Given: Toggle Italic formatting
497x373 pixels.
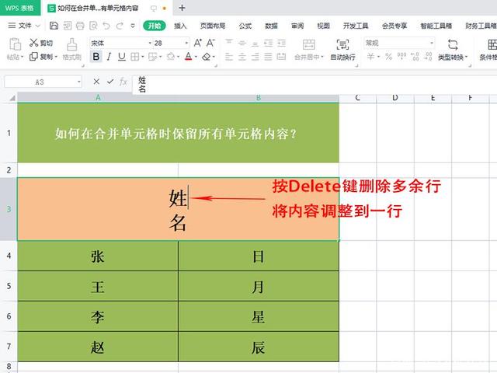Looking at the screenshot, I should (x=109, y=57).
